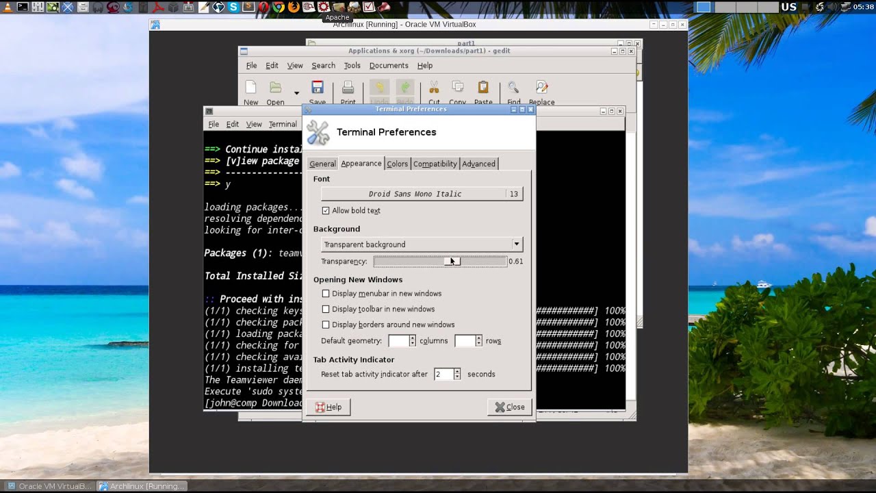Open the gedit Documents menu
876x493 pixels.
(x=389, y=66)
